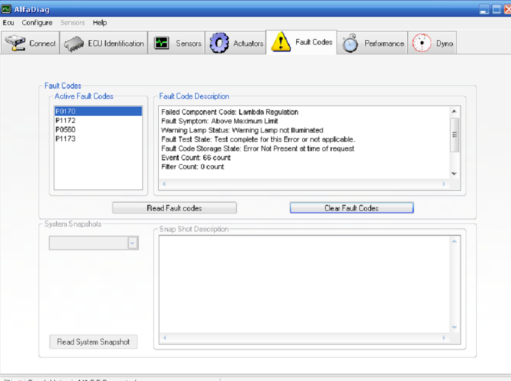This screenshot has width=511, height=381.
Task: Click snapshot description scroll down arrow
Action: coord(454,327)
